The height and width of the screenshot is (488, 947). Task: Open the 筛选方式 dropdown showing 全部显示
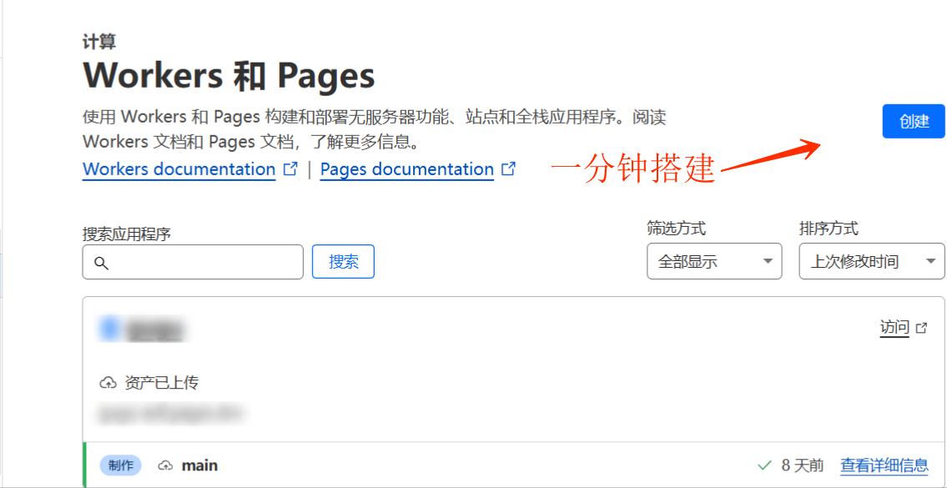coord(714,261)
